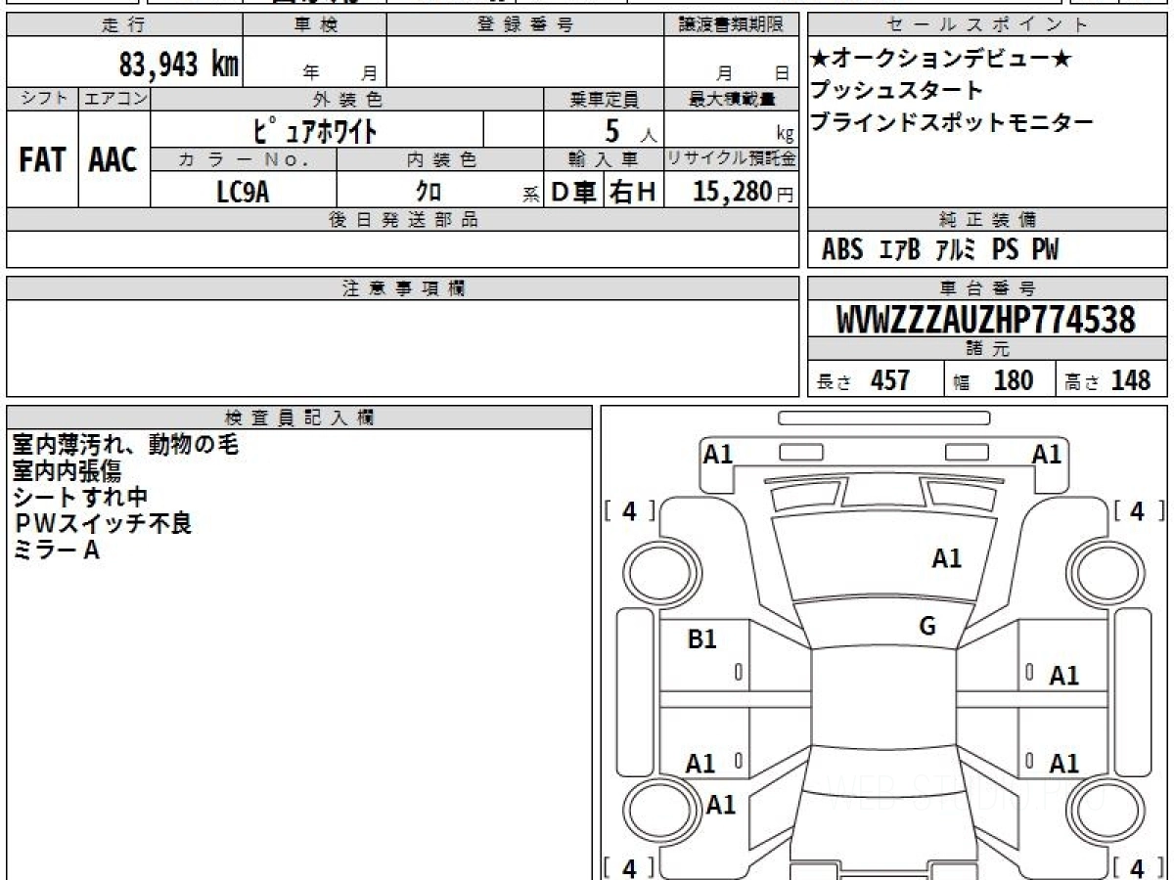Click the seating capacity 5 人
Image resolution: width=1174 pixels, height=880 pixels.
[x=630, y=130]
